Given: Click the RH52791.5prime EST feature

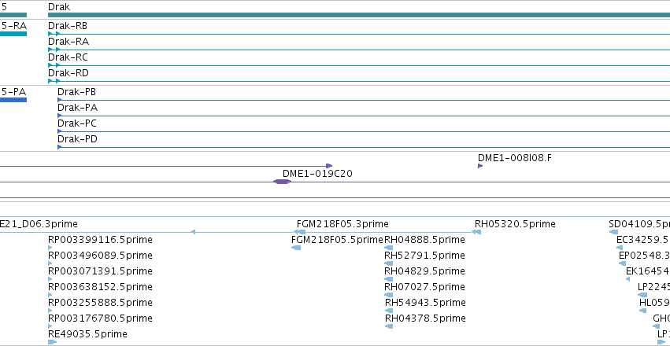Looking at the screenshot, I should [x=389, y=263].
